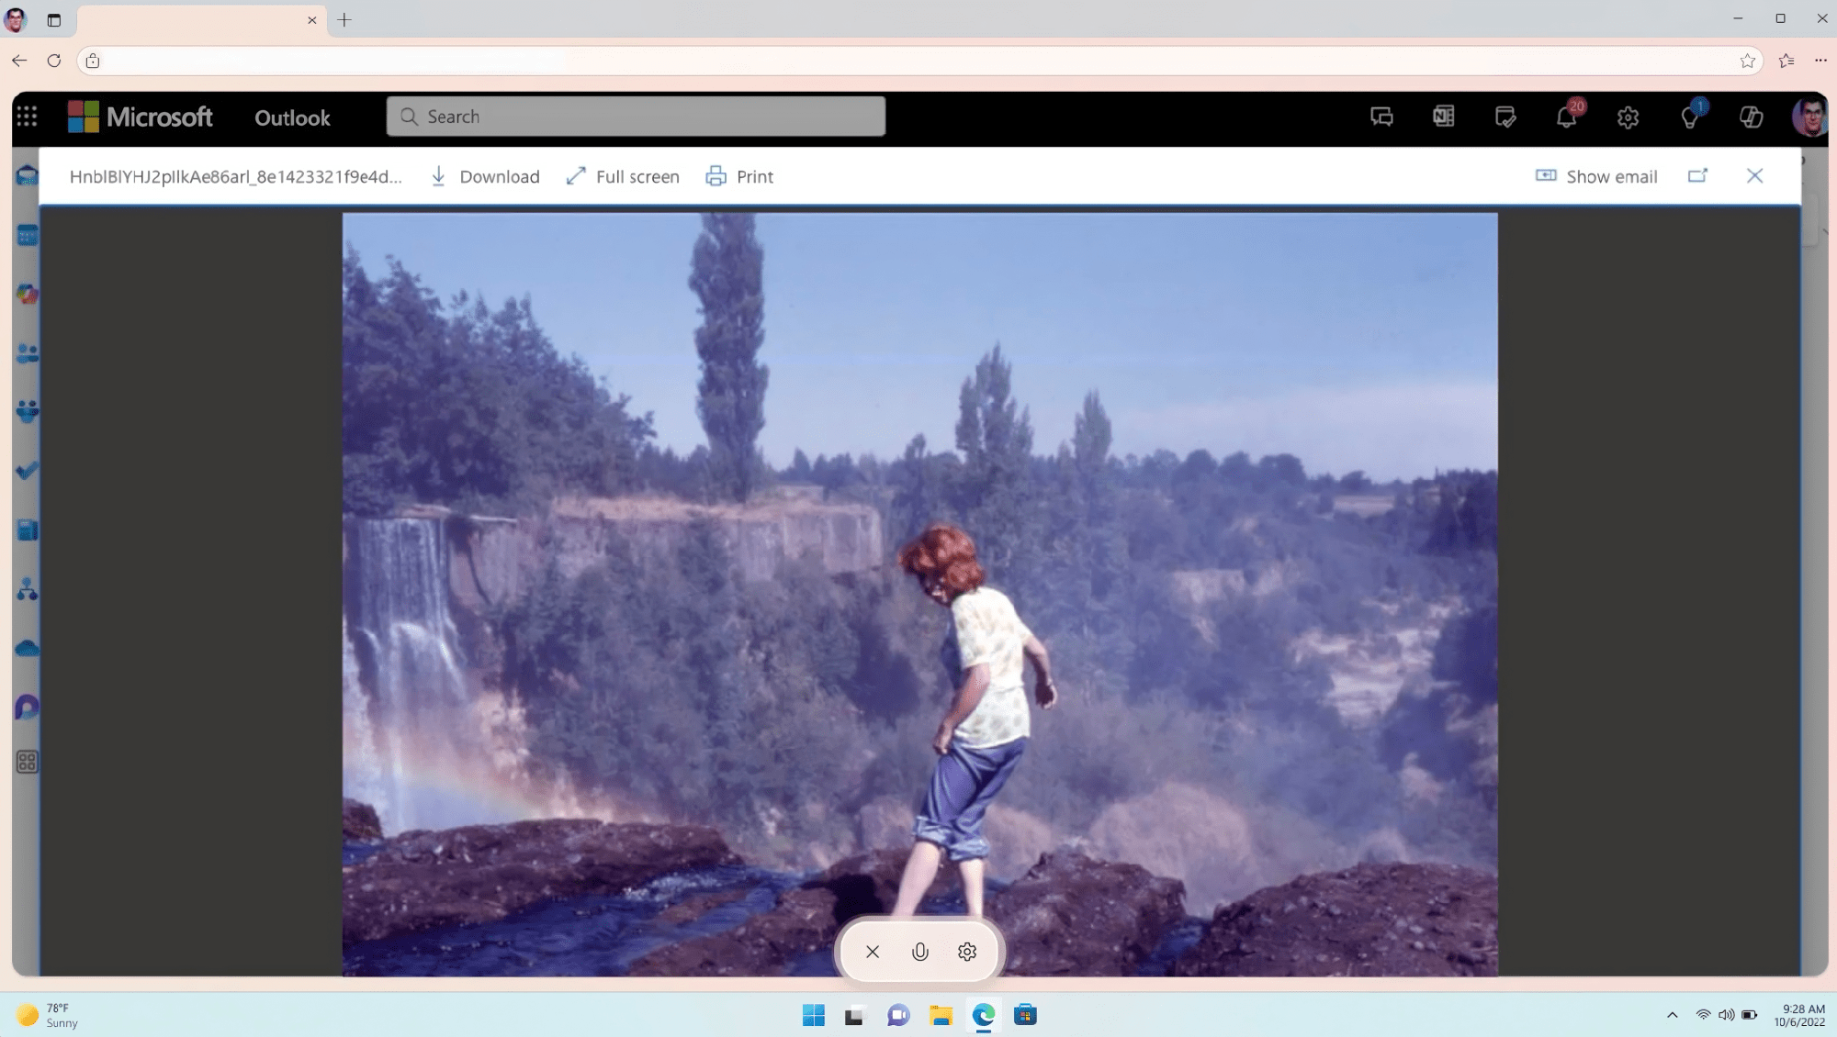Show email containing this attachment
Screen dimensions: 1837x1037
1596,176
